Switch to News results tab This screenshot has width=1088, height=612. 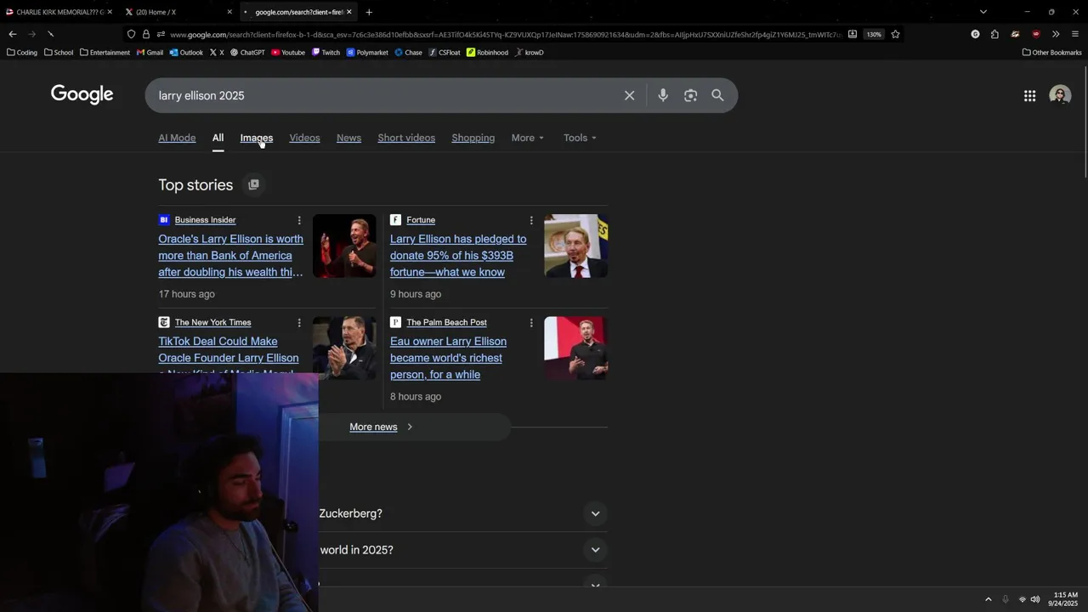click(x=348, y=138)
